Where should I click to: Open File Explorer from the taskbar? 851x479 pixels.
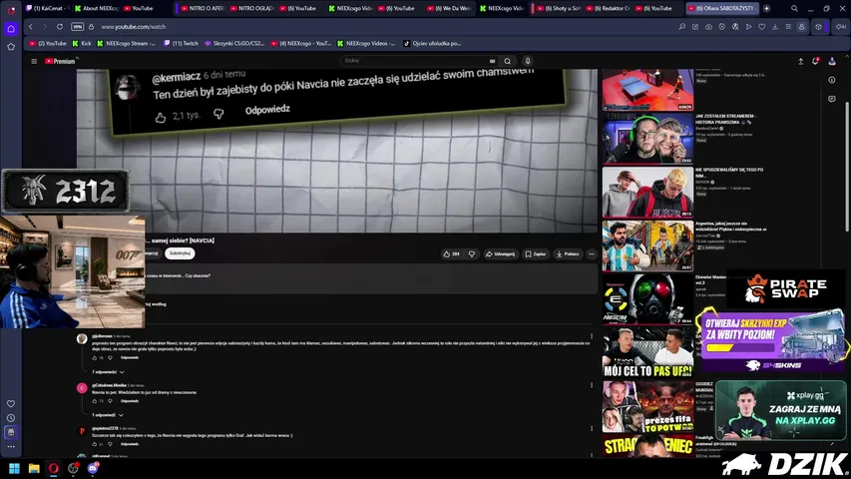(x=34, y=468)
